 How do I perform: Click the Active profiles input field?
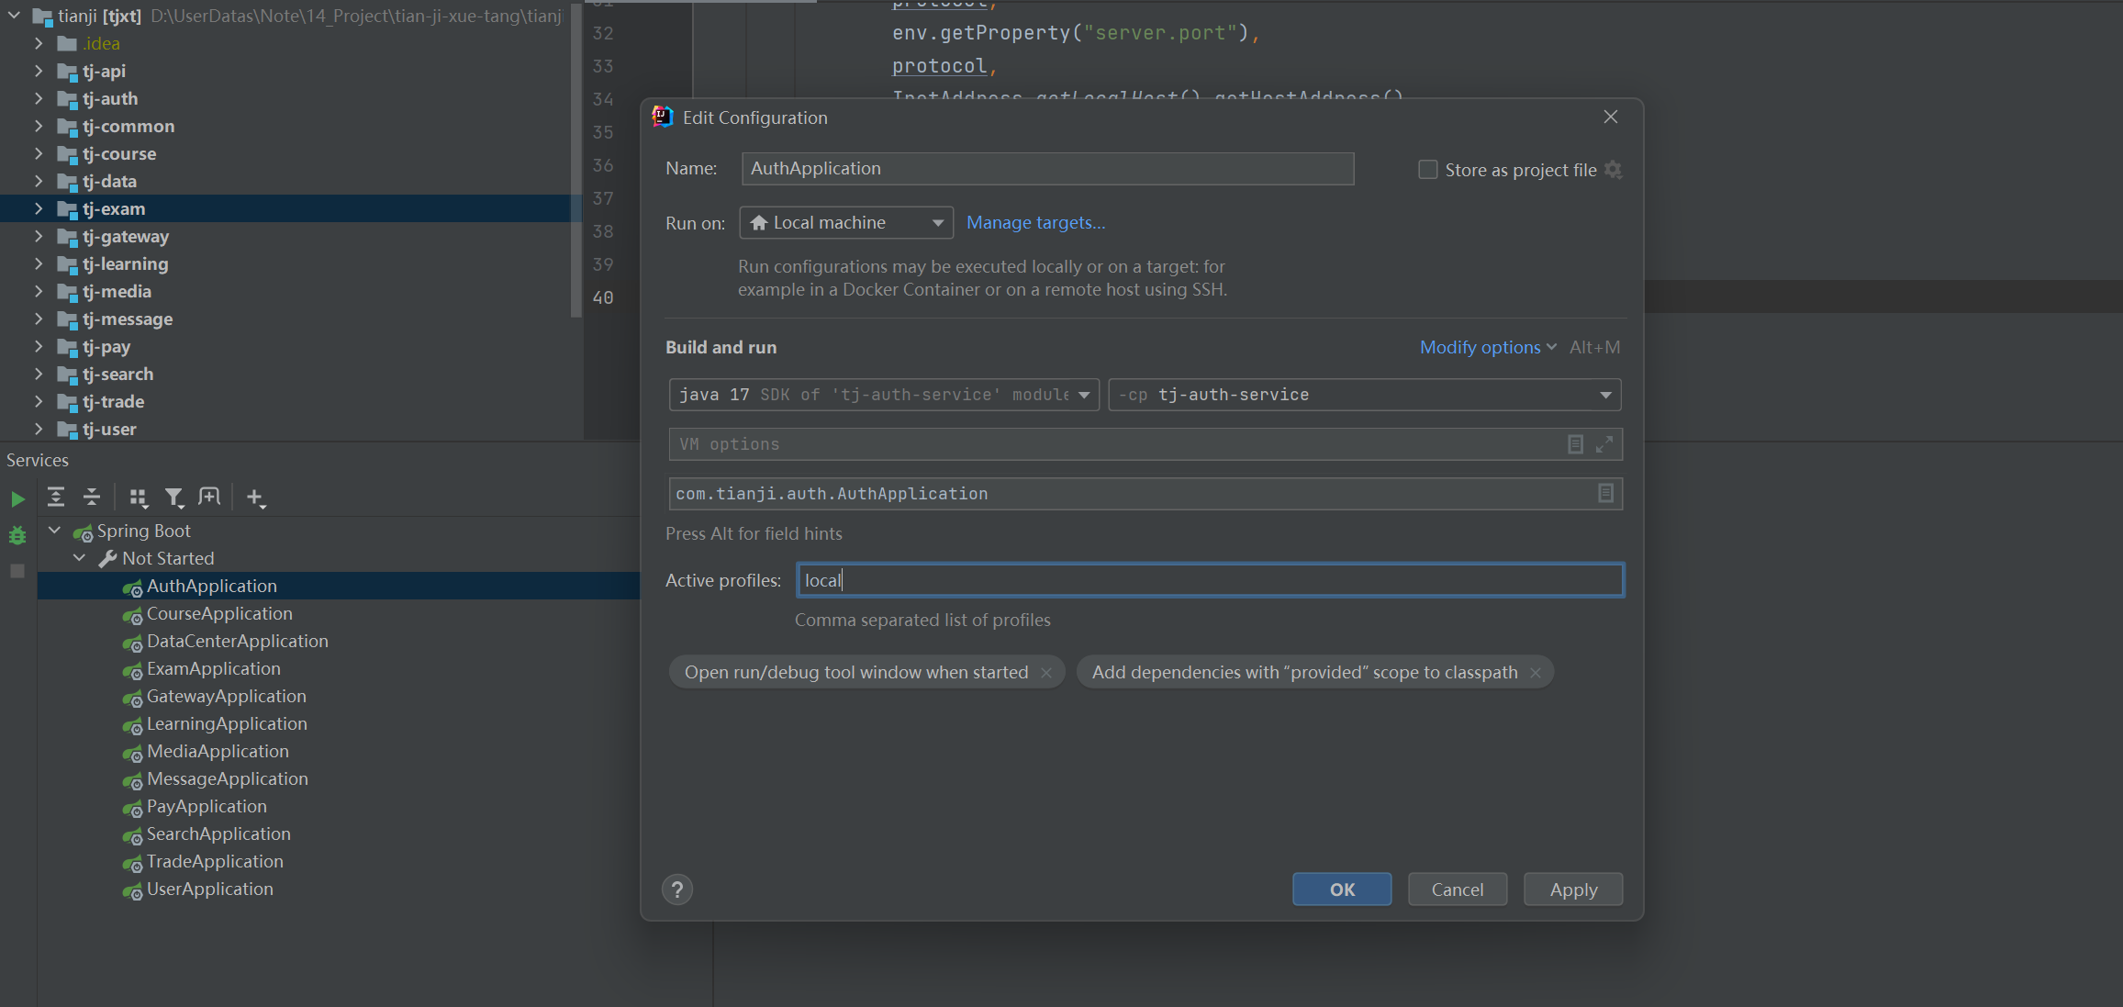pos(1209,580)
